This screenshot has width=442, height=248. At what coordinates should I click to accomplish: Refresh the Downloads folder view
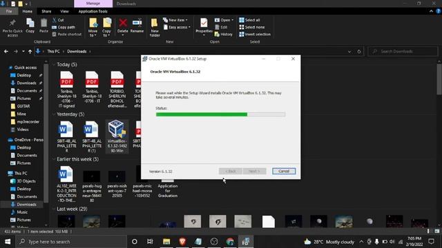point(359,52)
